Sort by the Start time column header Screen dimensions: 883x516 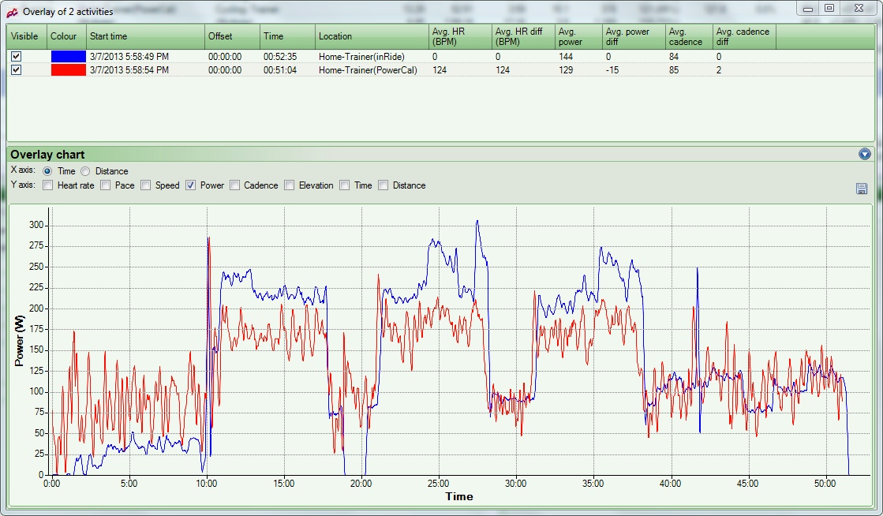click(x=144, y=36)
